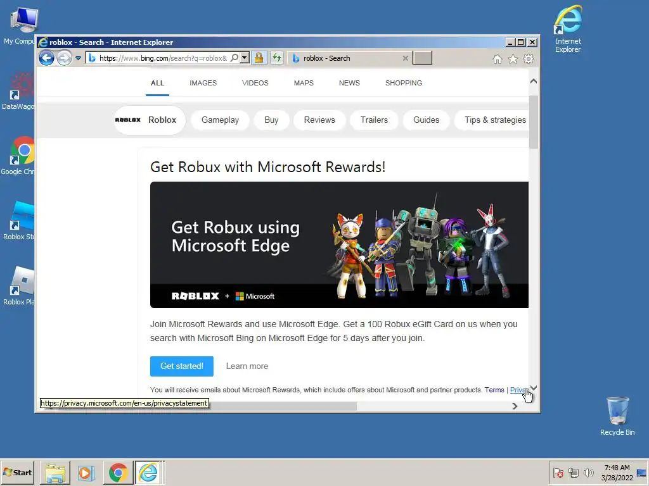Open a new tab with blank tab button
The image size is (649, 486).
[422, 58]
